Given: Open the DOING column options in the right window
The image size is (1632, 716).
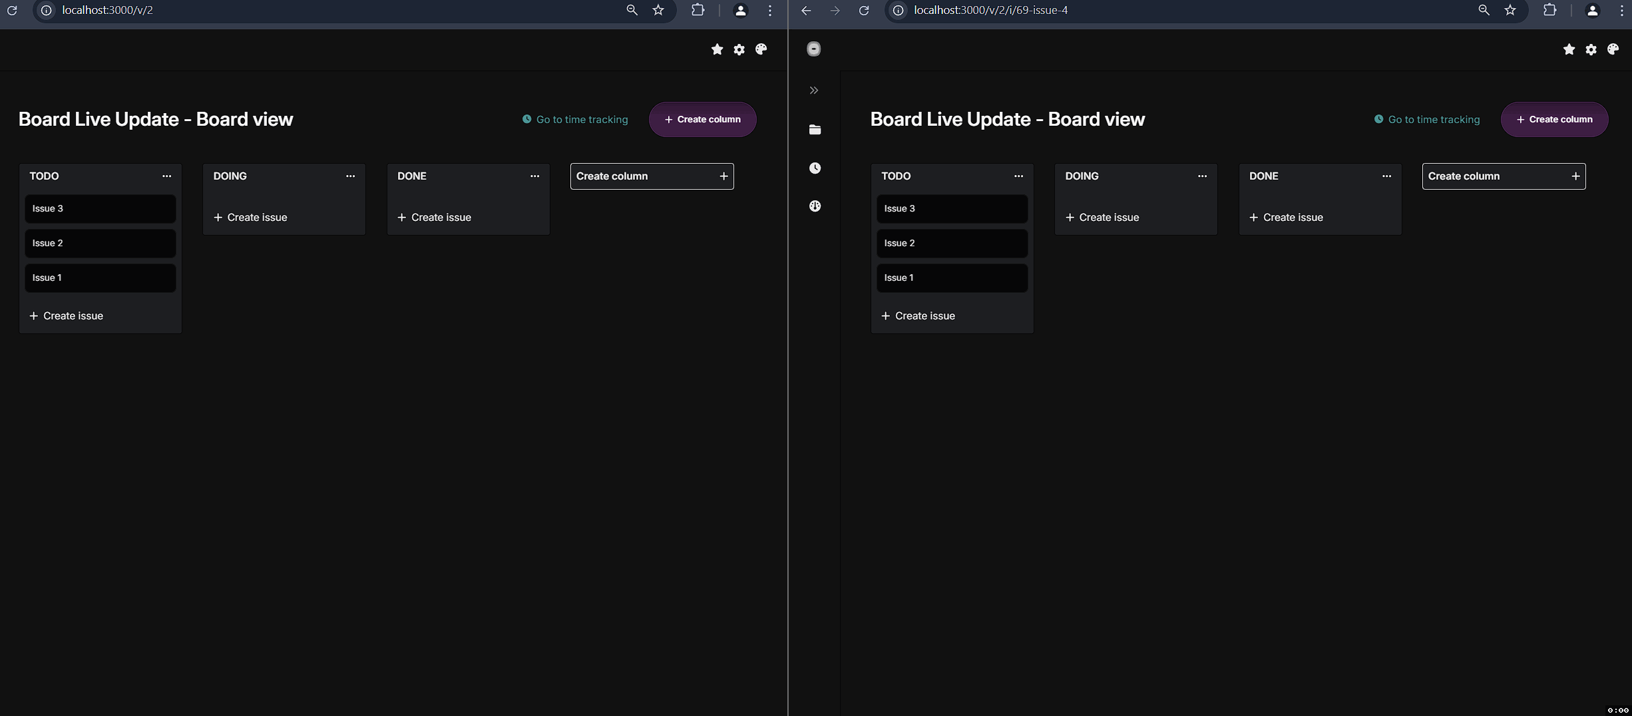Looking at the screenshot, I should tap(1202, 176).
